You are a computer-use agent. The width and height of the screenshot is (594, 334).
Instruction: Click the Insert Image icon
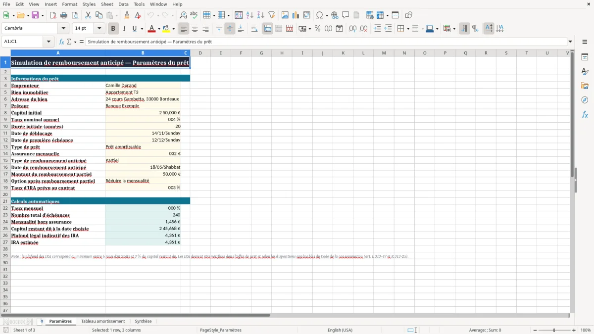click(x=285, y=15)
